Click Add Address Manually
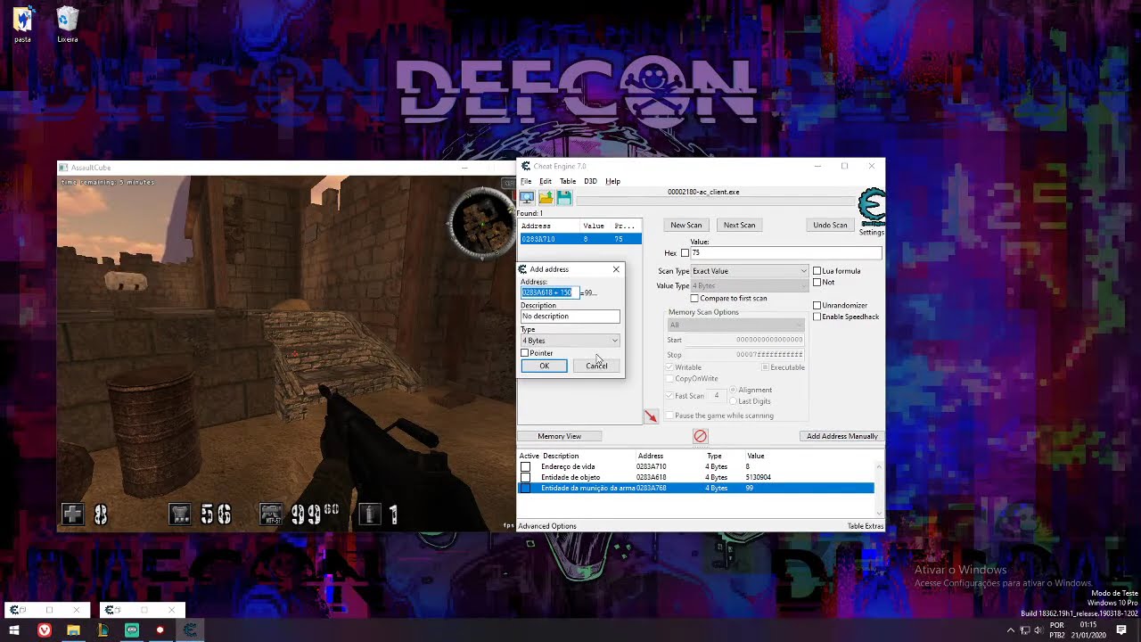The width and height of the screenshot is (1141, 642). pyautogui.click(x=842, y=436)
